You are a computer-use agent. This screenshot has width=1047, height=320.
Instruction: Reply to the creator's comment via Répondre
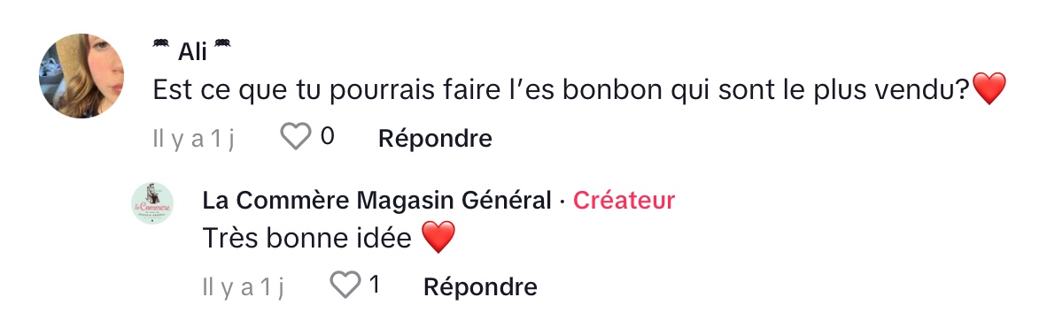pyautogui.click(x=480, y=287)
